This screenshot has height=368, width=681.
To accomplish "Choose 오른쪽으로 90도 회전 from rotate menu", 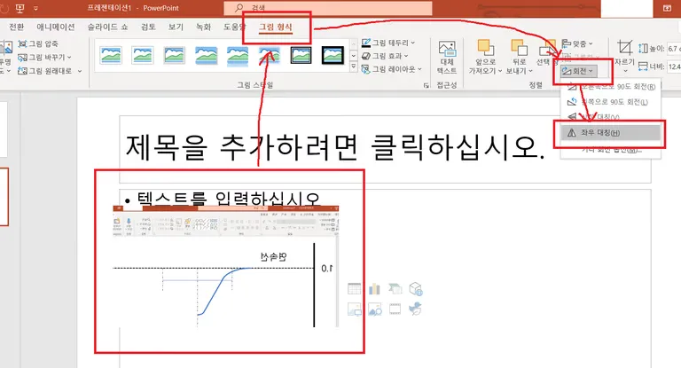I will click(612, 87).
